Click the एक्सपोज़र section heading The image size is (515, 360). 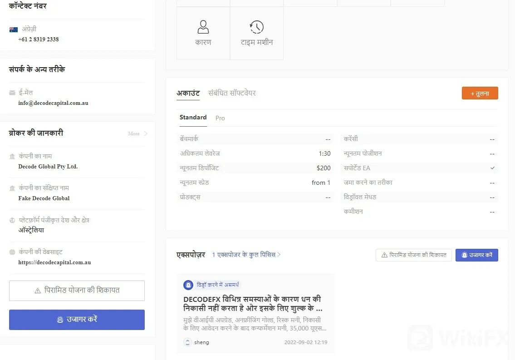point(191,255)
